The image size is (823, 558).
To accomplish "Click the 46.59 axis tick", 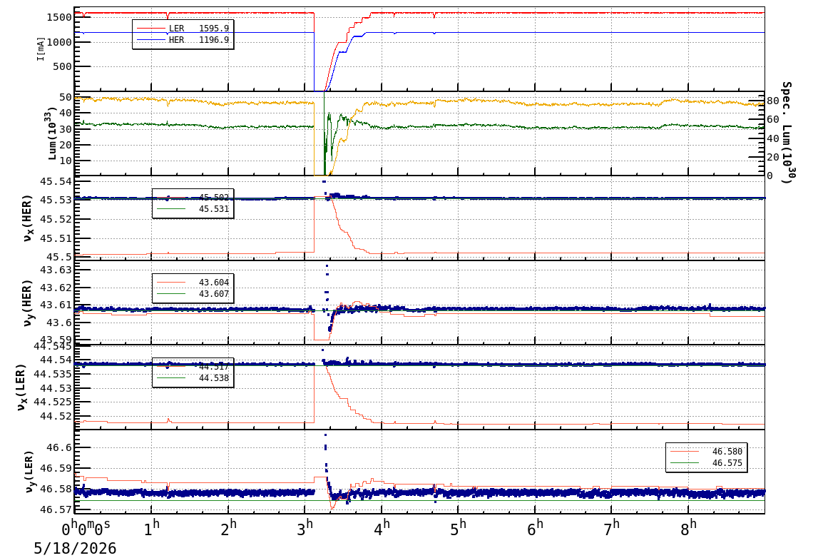I will pos(56,468).
